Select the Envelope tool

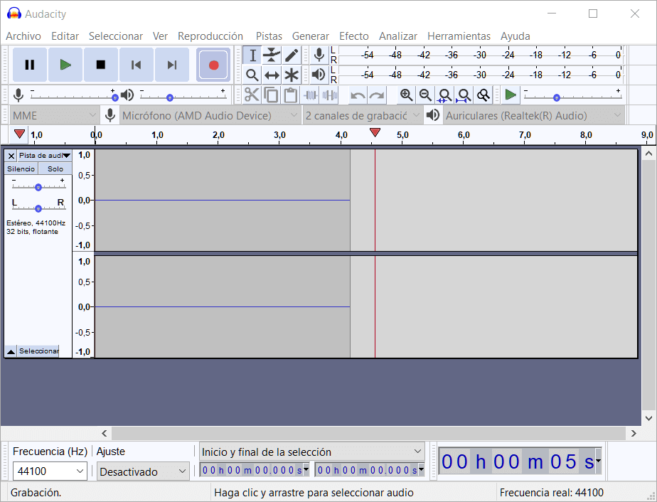click(x=272, y=55)
